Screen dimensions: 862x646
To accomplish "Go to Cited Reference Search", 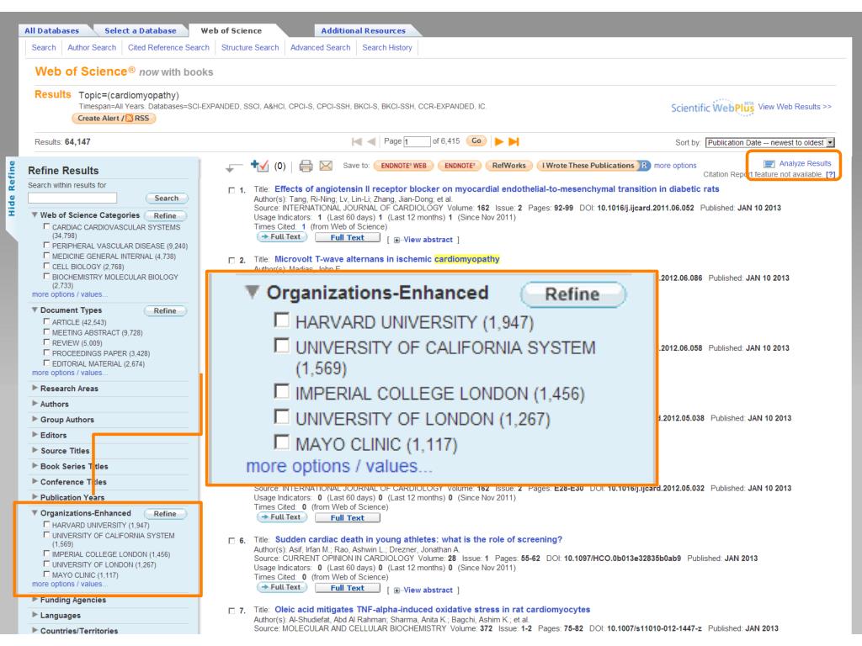I will pyautogui.click(x=168, y=48).
